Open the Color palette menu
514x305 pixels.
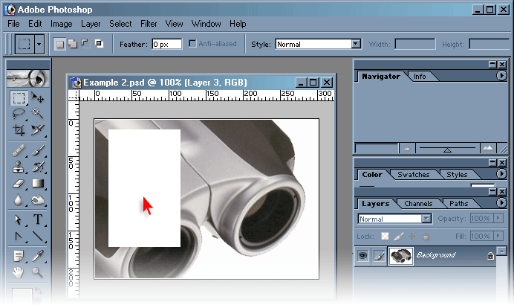pyautogui.click(x=501, y=173)
